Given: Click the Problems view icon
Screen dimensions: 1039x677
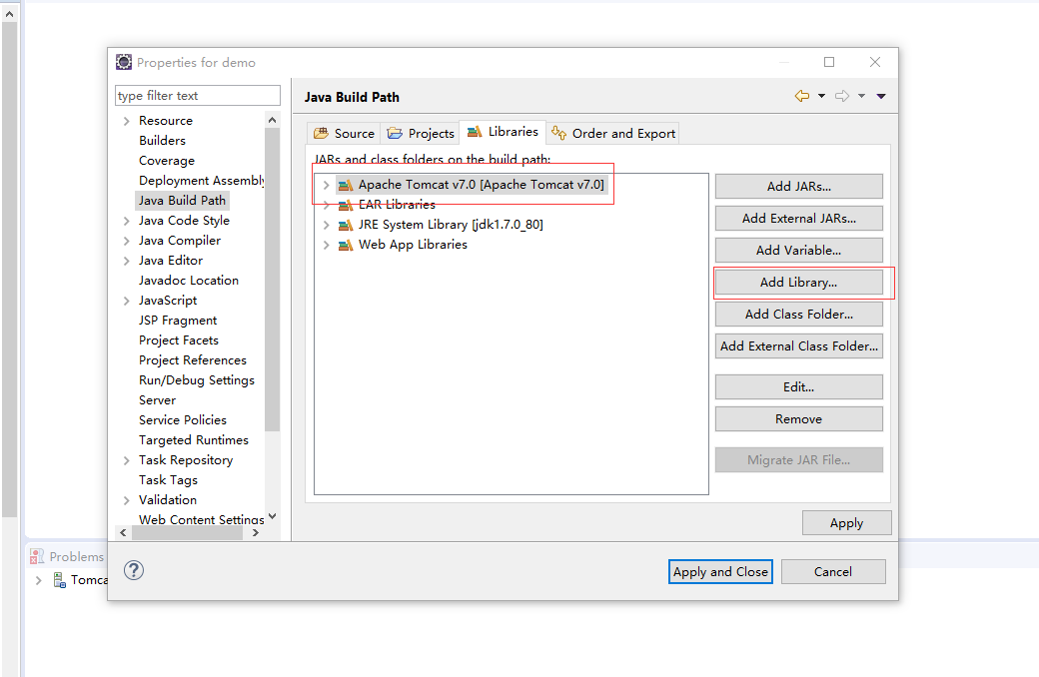Looking at the screenshot, I should pyautogui.click(x=37, y=556).
